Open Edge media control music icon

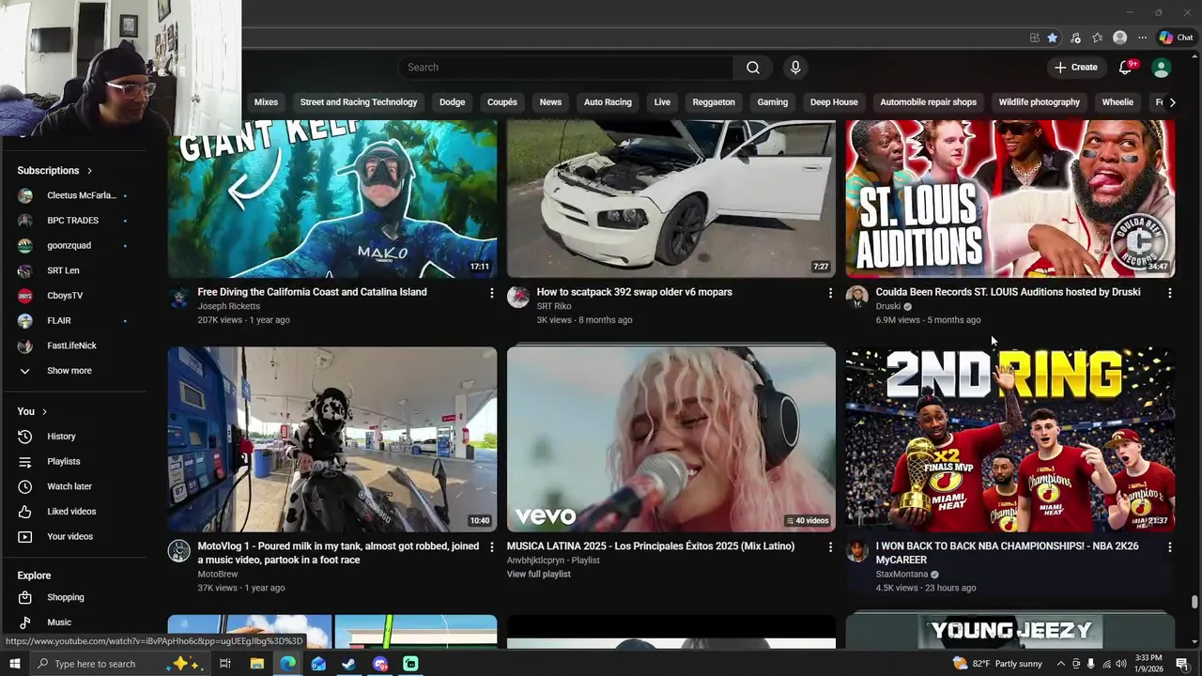[1075, 38]
